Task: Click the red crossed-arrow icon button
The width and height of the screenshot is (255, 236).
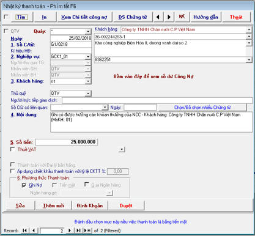Action: tap(182, 17)
